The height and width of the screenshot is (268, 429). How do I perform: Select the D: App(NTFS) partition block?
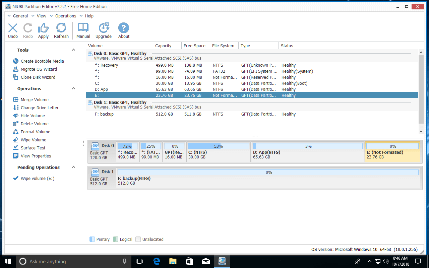tap(307, 152)
